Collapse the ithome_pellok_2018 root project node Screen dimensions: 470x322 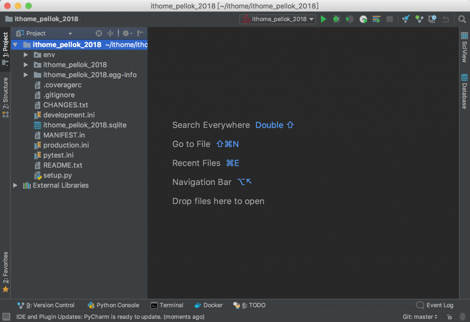[x=15, y=45]
